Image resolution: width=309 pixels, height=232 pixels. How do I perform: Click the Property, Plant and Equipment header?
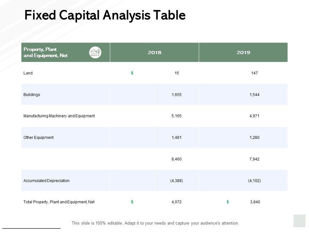45,52
